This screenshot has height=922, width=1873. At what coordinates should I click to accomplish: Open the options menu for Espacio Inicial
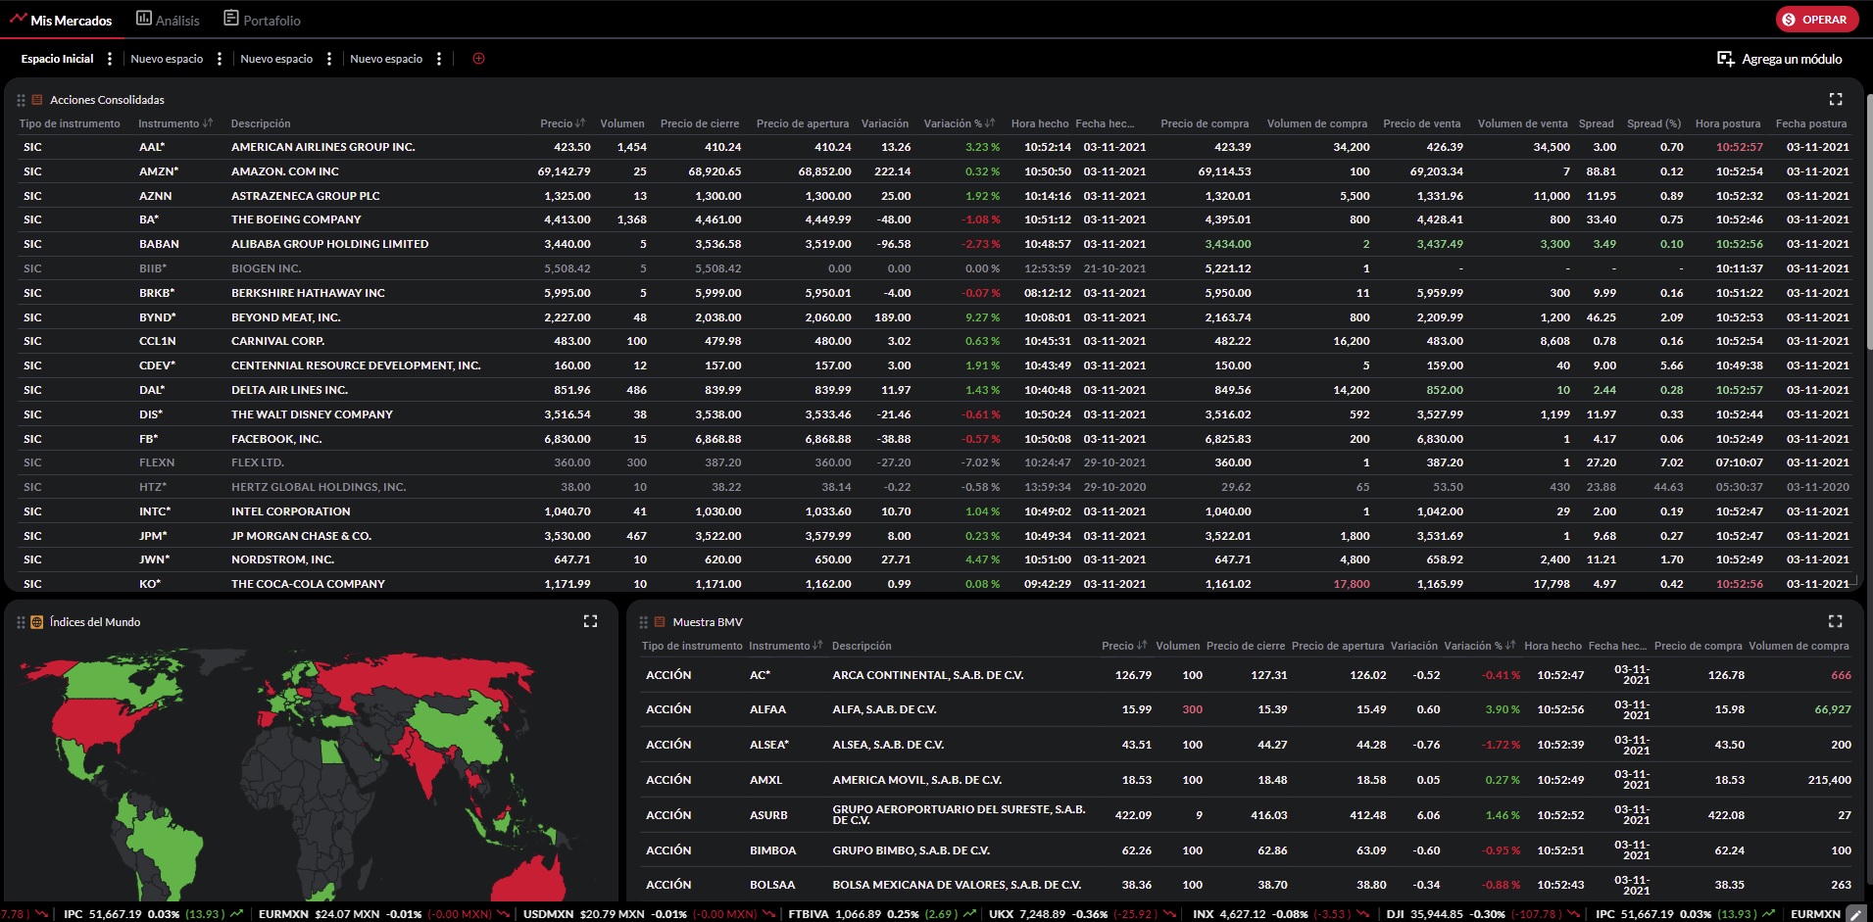110,59
